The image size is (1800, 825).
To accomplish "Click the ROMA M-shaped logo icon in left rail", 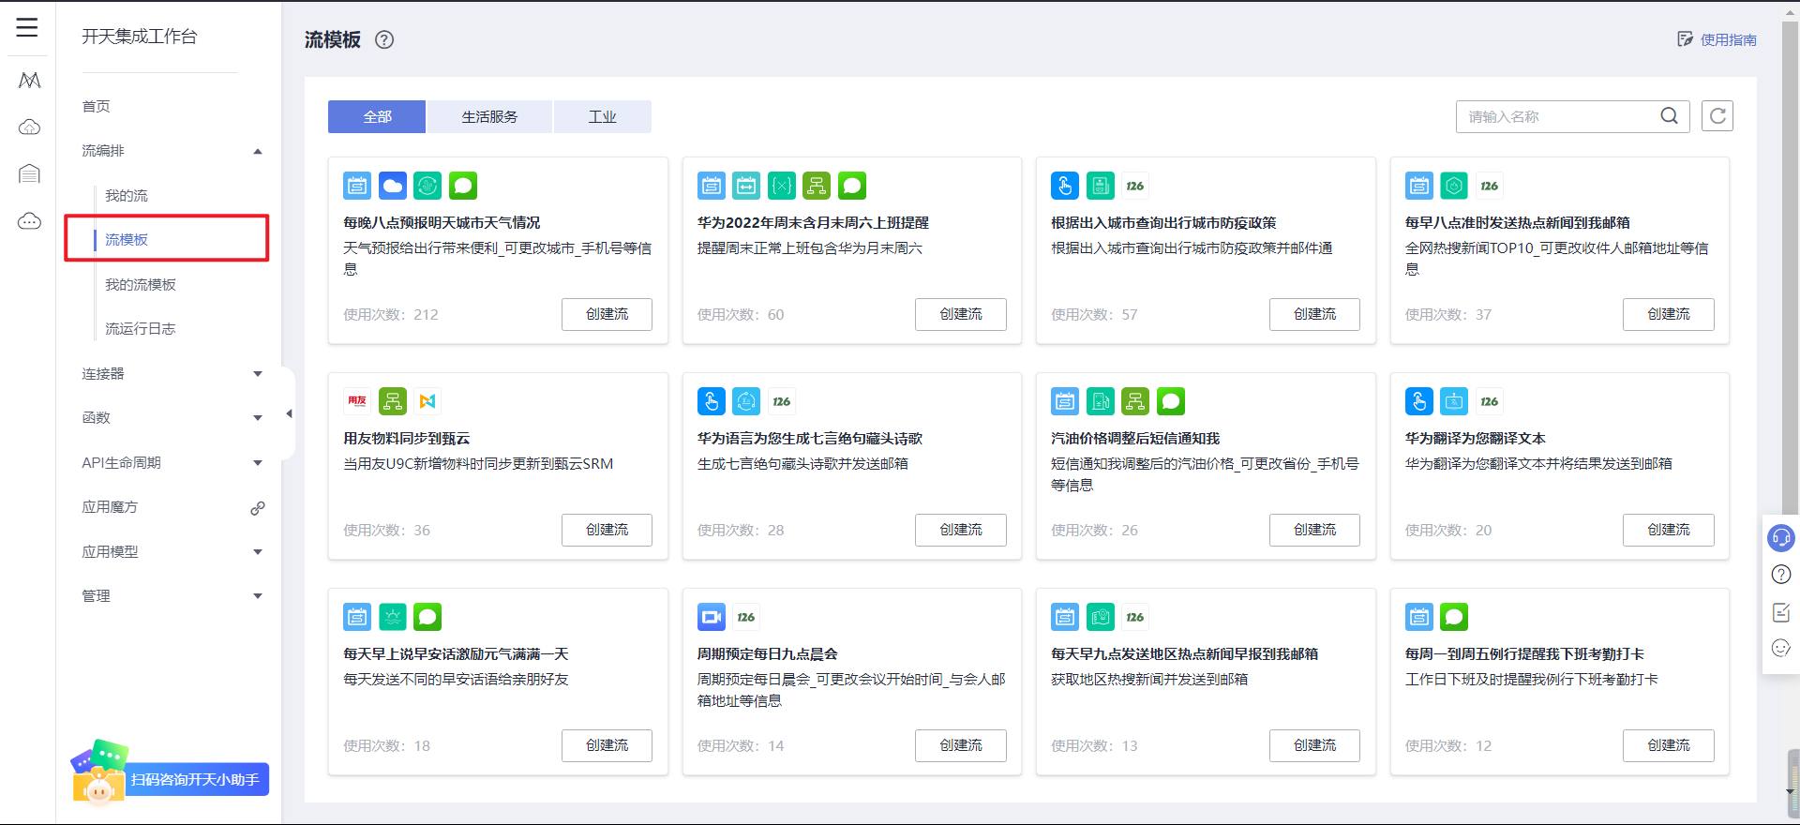I will tap(29, 81).
